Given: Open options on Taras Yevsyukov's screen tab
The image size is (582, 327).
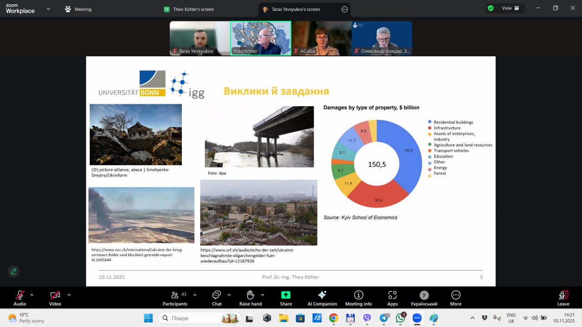Looking at the screenshot, I should coord(344,9).
